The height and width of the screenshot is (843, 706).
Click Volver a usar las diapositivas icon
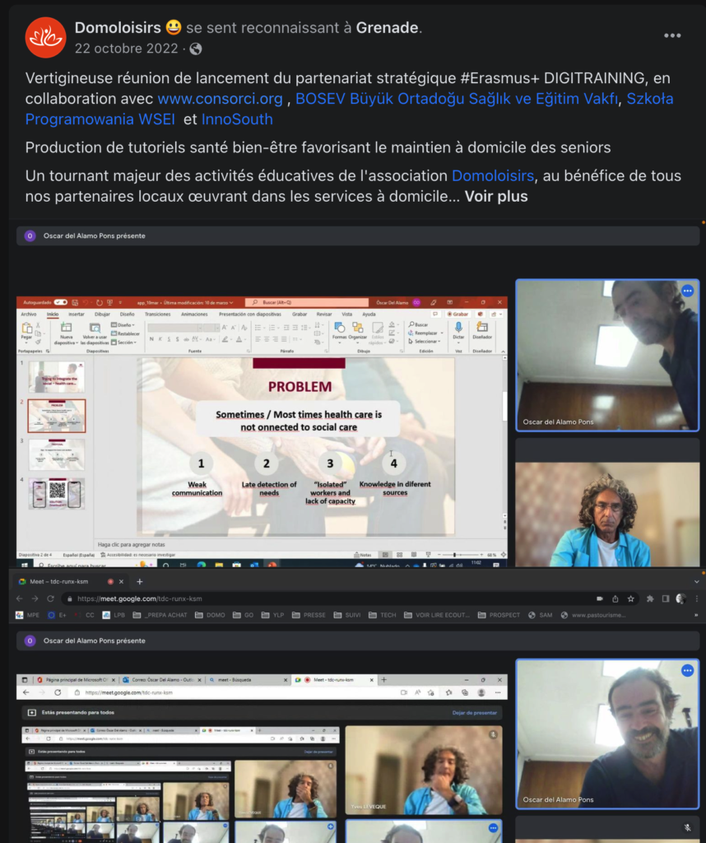(x=95, y=328)
